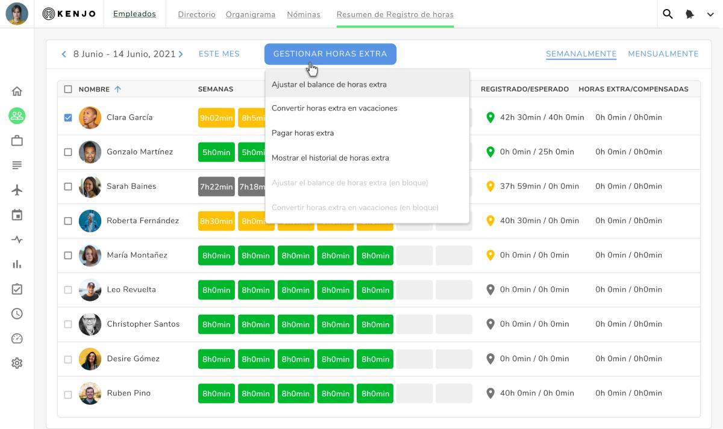The image size is (723, 429).
Task: Click the bar chart analytics icon
Action: pos(17,264)
